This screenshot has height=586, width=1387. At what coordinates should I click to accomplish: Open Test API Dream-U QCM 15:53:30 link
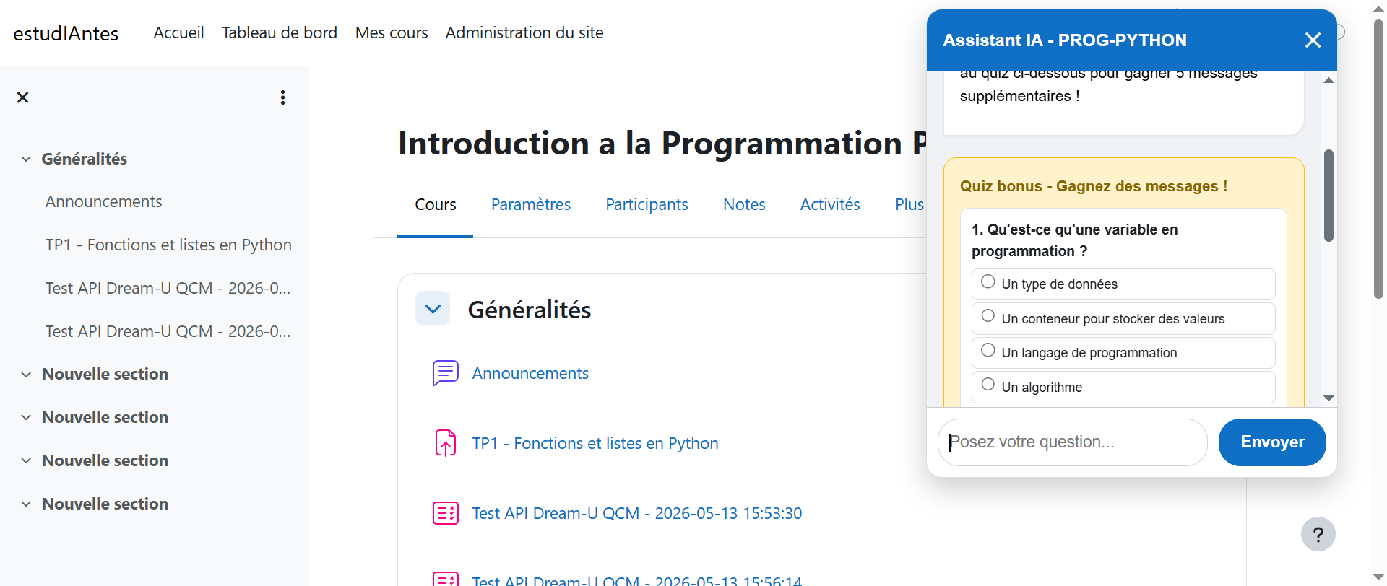(637, 513)
